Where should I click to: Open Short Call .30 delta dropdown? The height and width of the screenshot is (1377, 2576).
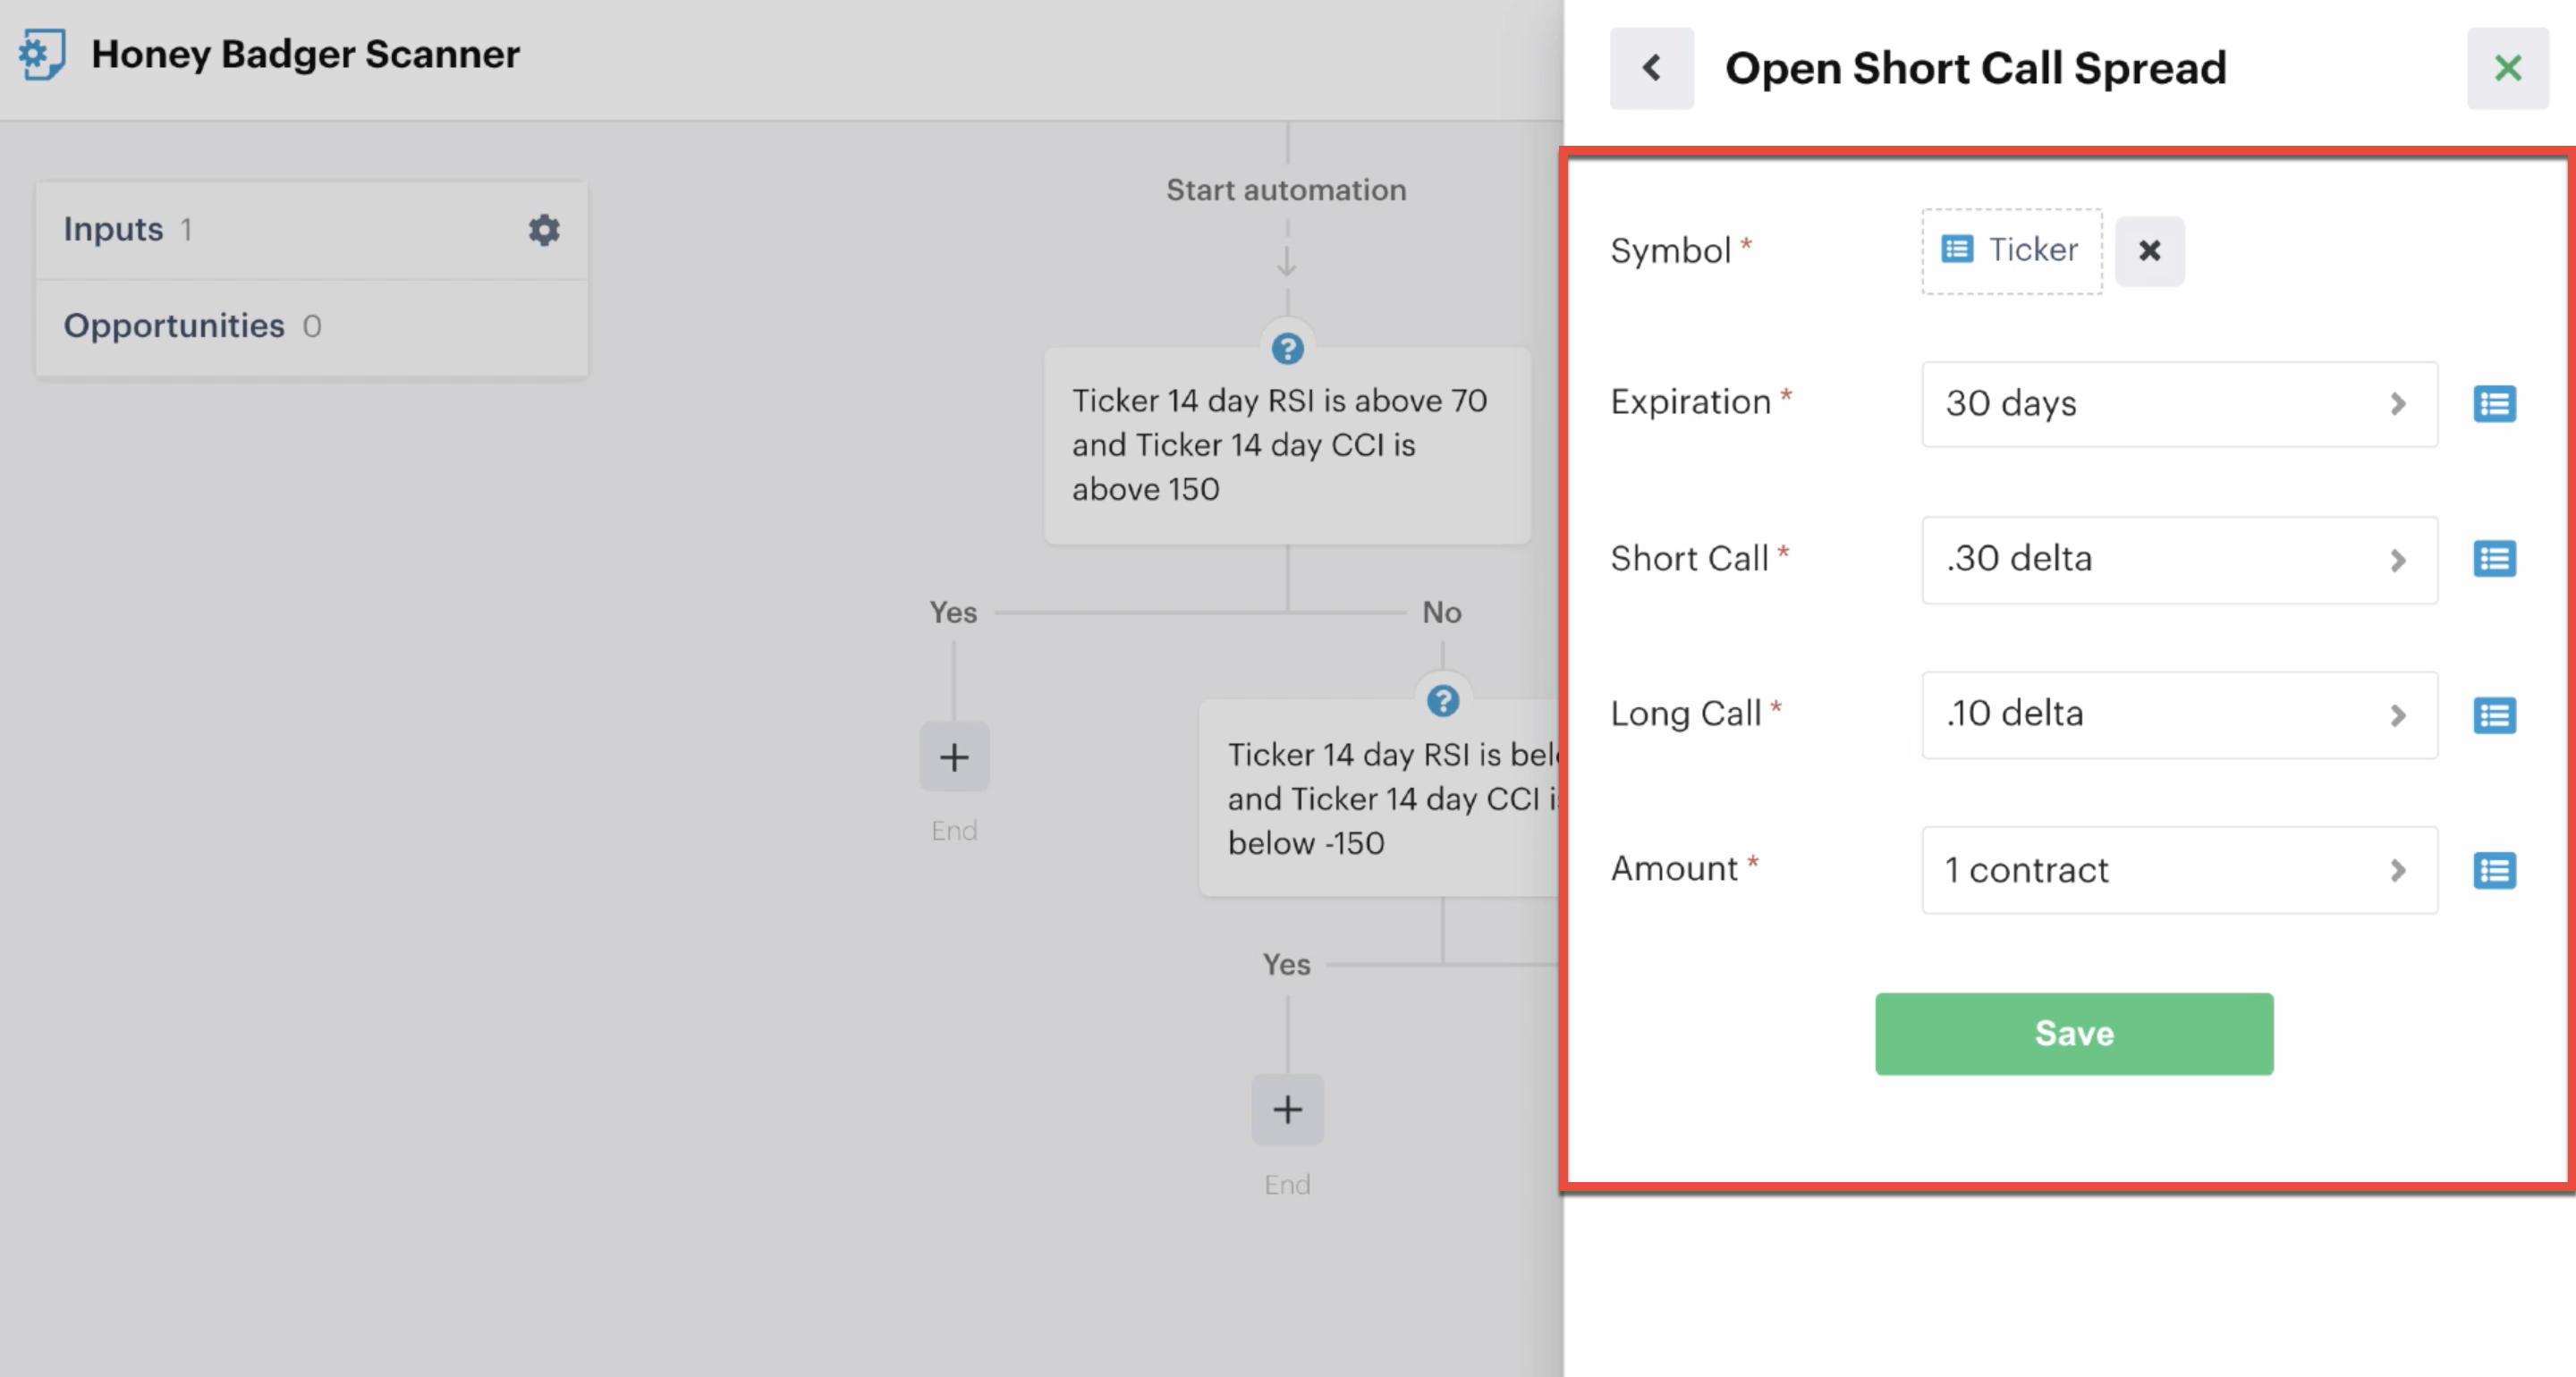click(2179, 559)
